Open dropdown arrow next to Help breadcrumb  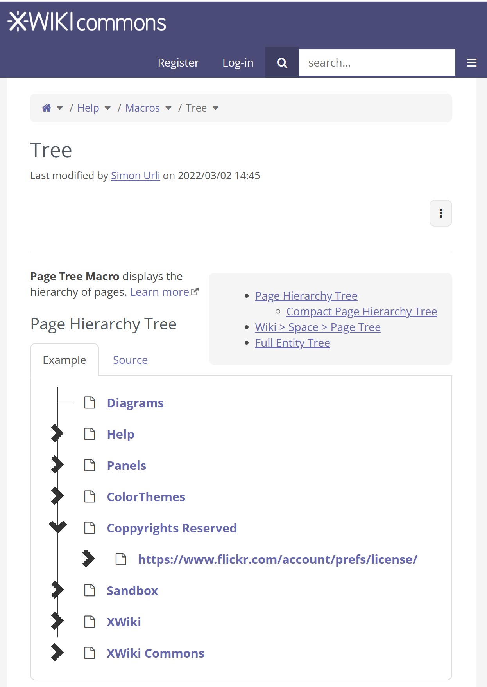point(107,108)
